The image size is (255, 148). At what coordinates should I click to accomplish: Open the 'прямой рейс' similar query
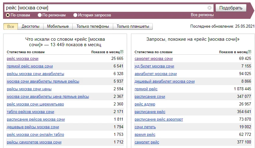click(146, 89)
